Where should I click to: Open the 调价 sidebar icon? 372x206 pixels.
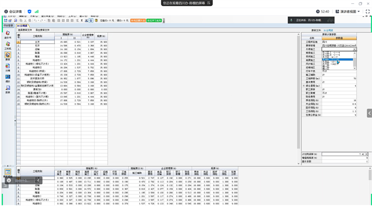pyautogui.click(x=8, y=78)
